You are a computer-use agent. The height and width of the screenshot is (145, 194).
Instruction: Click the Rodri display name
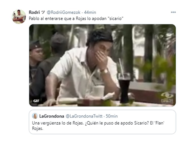click(x=34, y=12)
